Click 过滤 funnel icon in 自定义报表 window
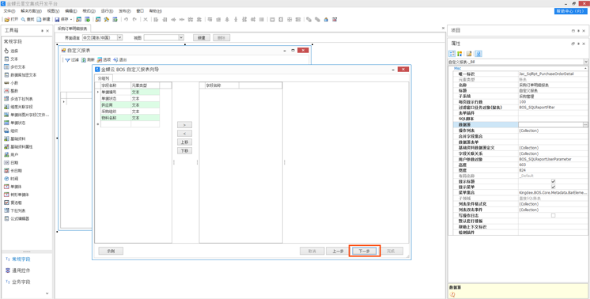 pyautogui.click(x=67, y=60)
